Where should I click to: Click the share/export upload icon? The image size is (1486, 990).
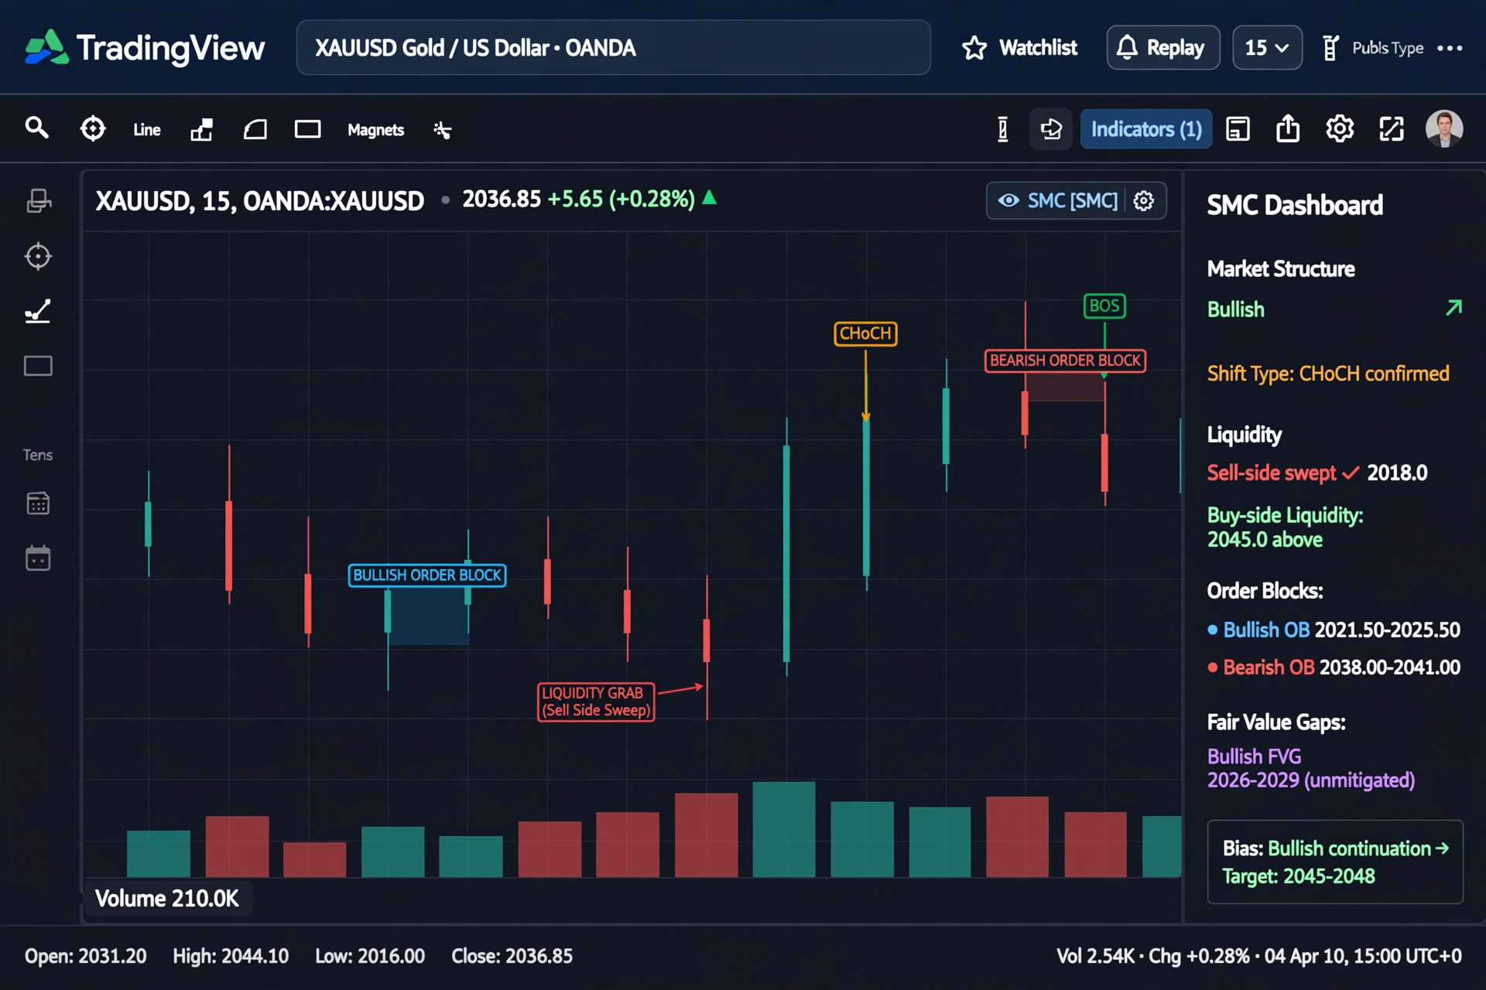(1288, 128)
